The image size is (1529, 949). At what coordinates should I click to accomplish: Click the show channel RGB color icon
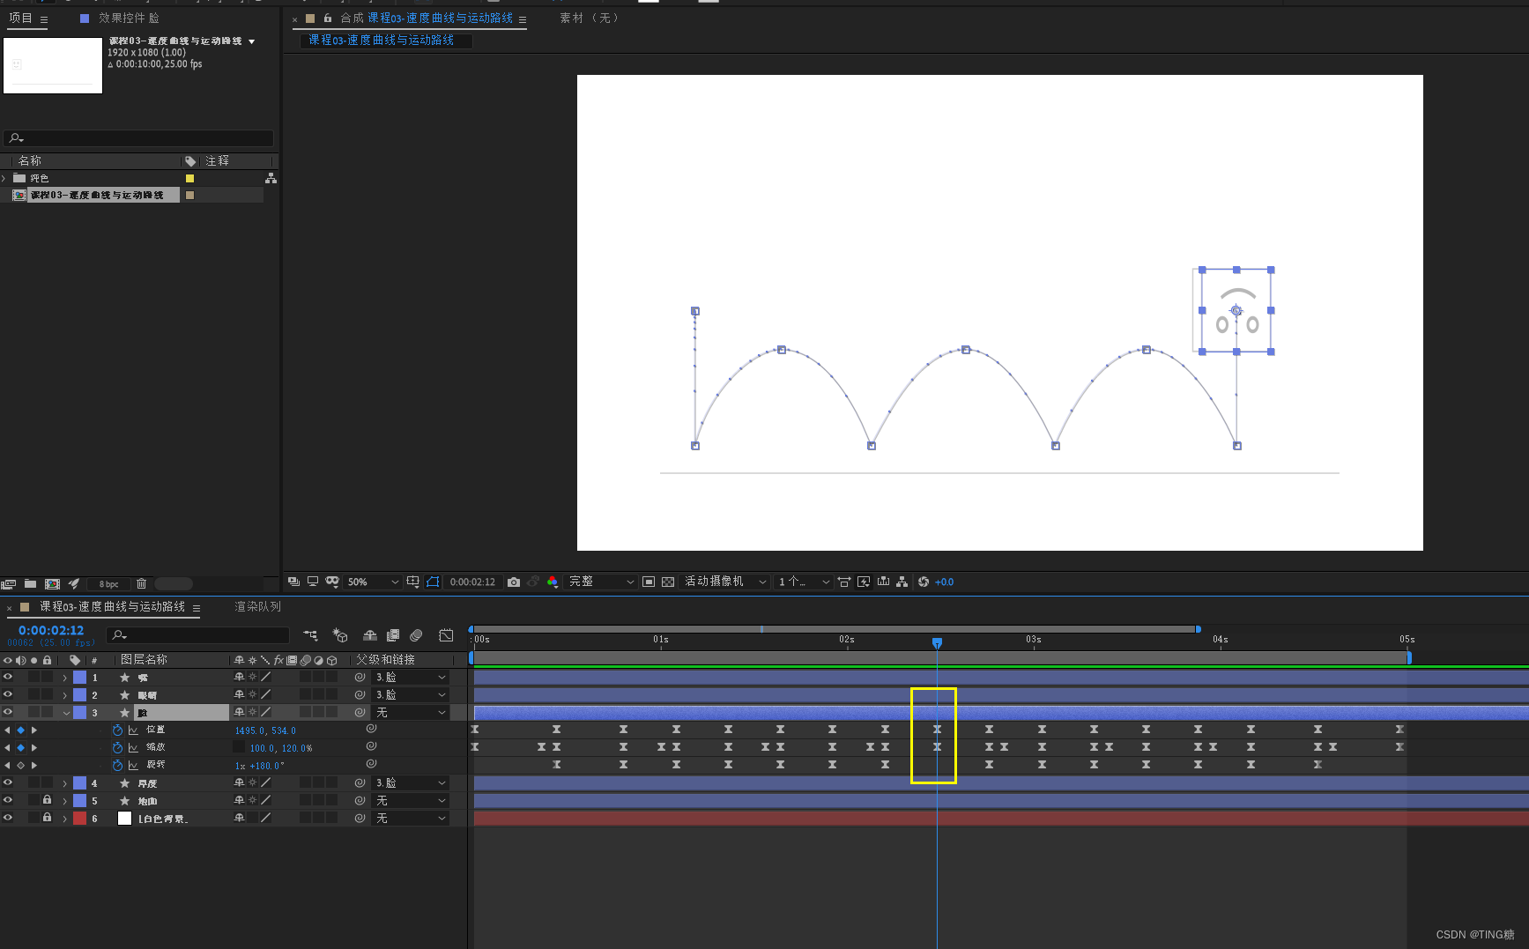(x=553, y=582)
